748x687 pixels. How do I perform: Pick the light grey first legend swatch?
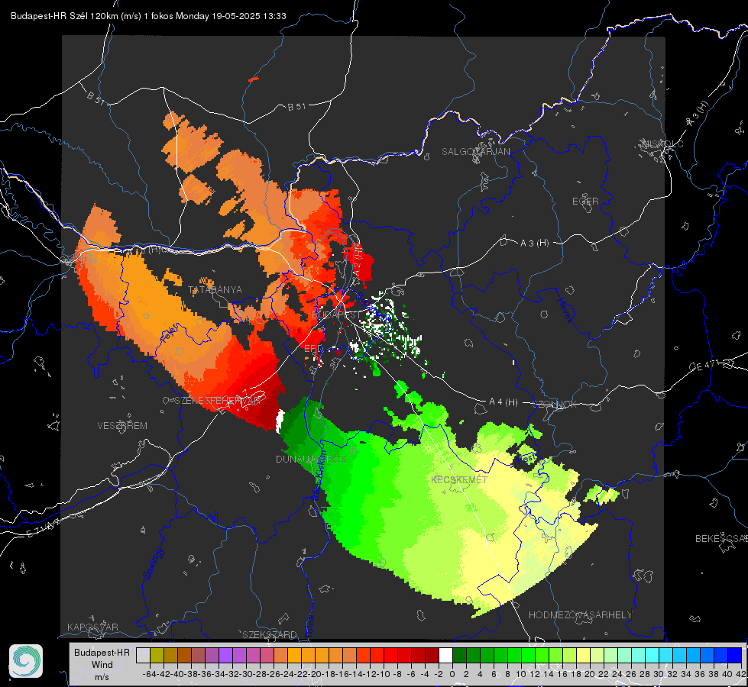pos(143,655)
